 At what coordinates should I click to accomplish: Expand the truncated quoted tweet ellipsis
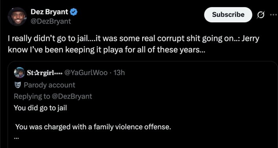[16, 137]
